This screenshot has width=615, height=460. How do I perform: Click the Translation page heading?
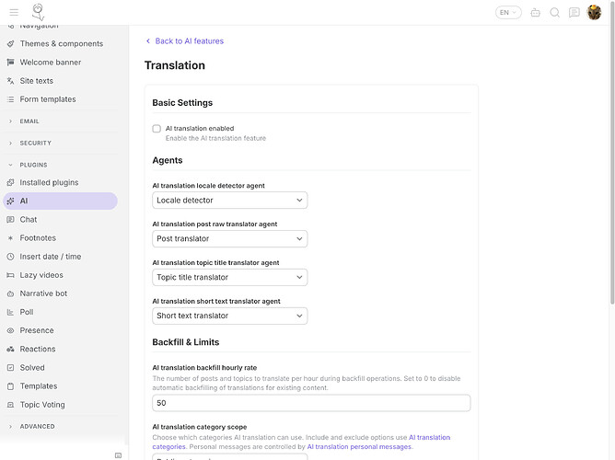pos(175,65)
